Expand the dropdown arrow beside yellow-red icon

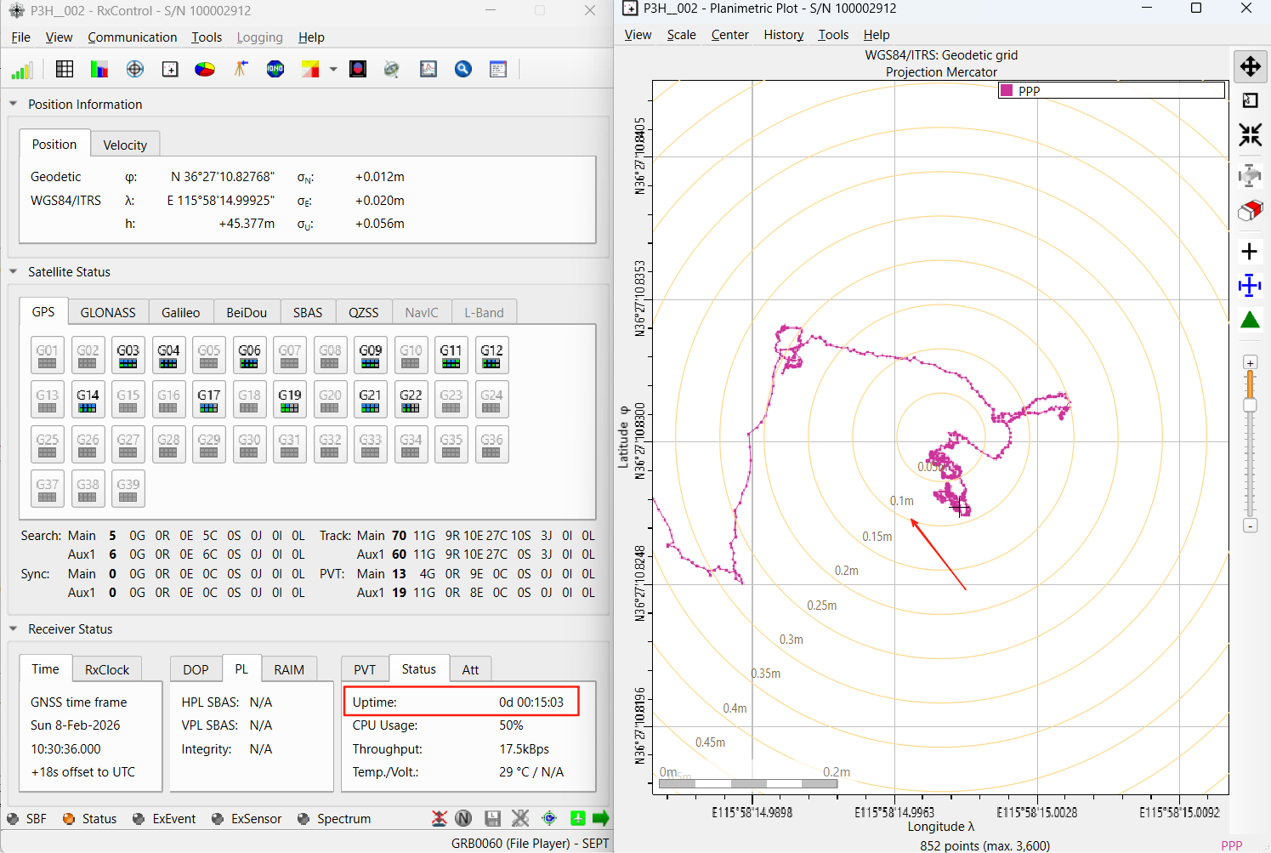pyautogui.click(x=333, y=70)
